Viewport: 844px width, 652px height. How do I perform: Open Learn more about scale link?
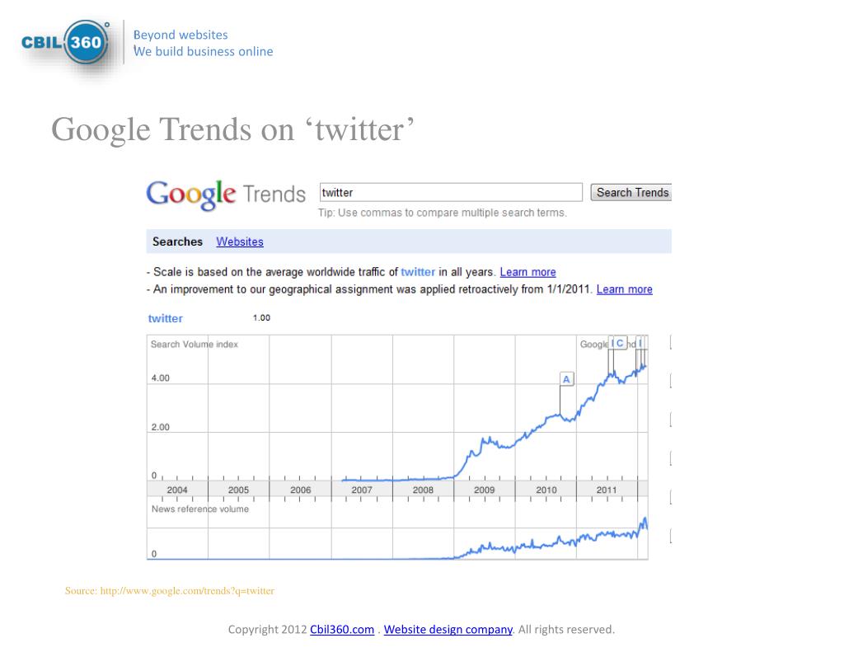pos(527,272)
